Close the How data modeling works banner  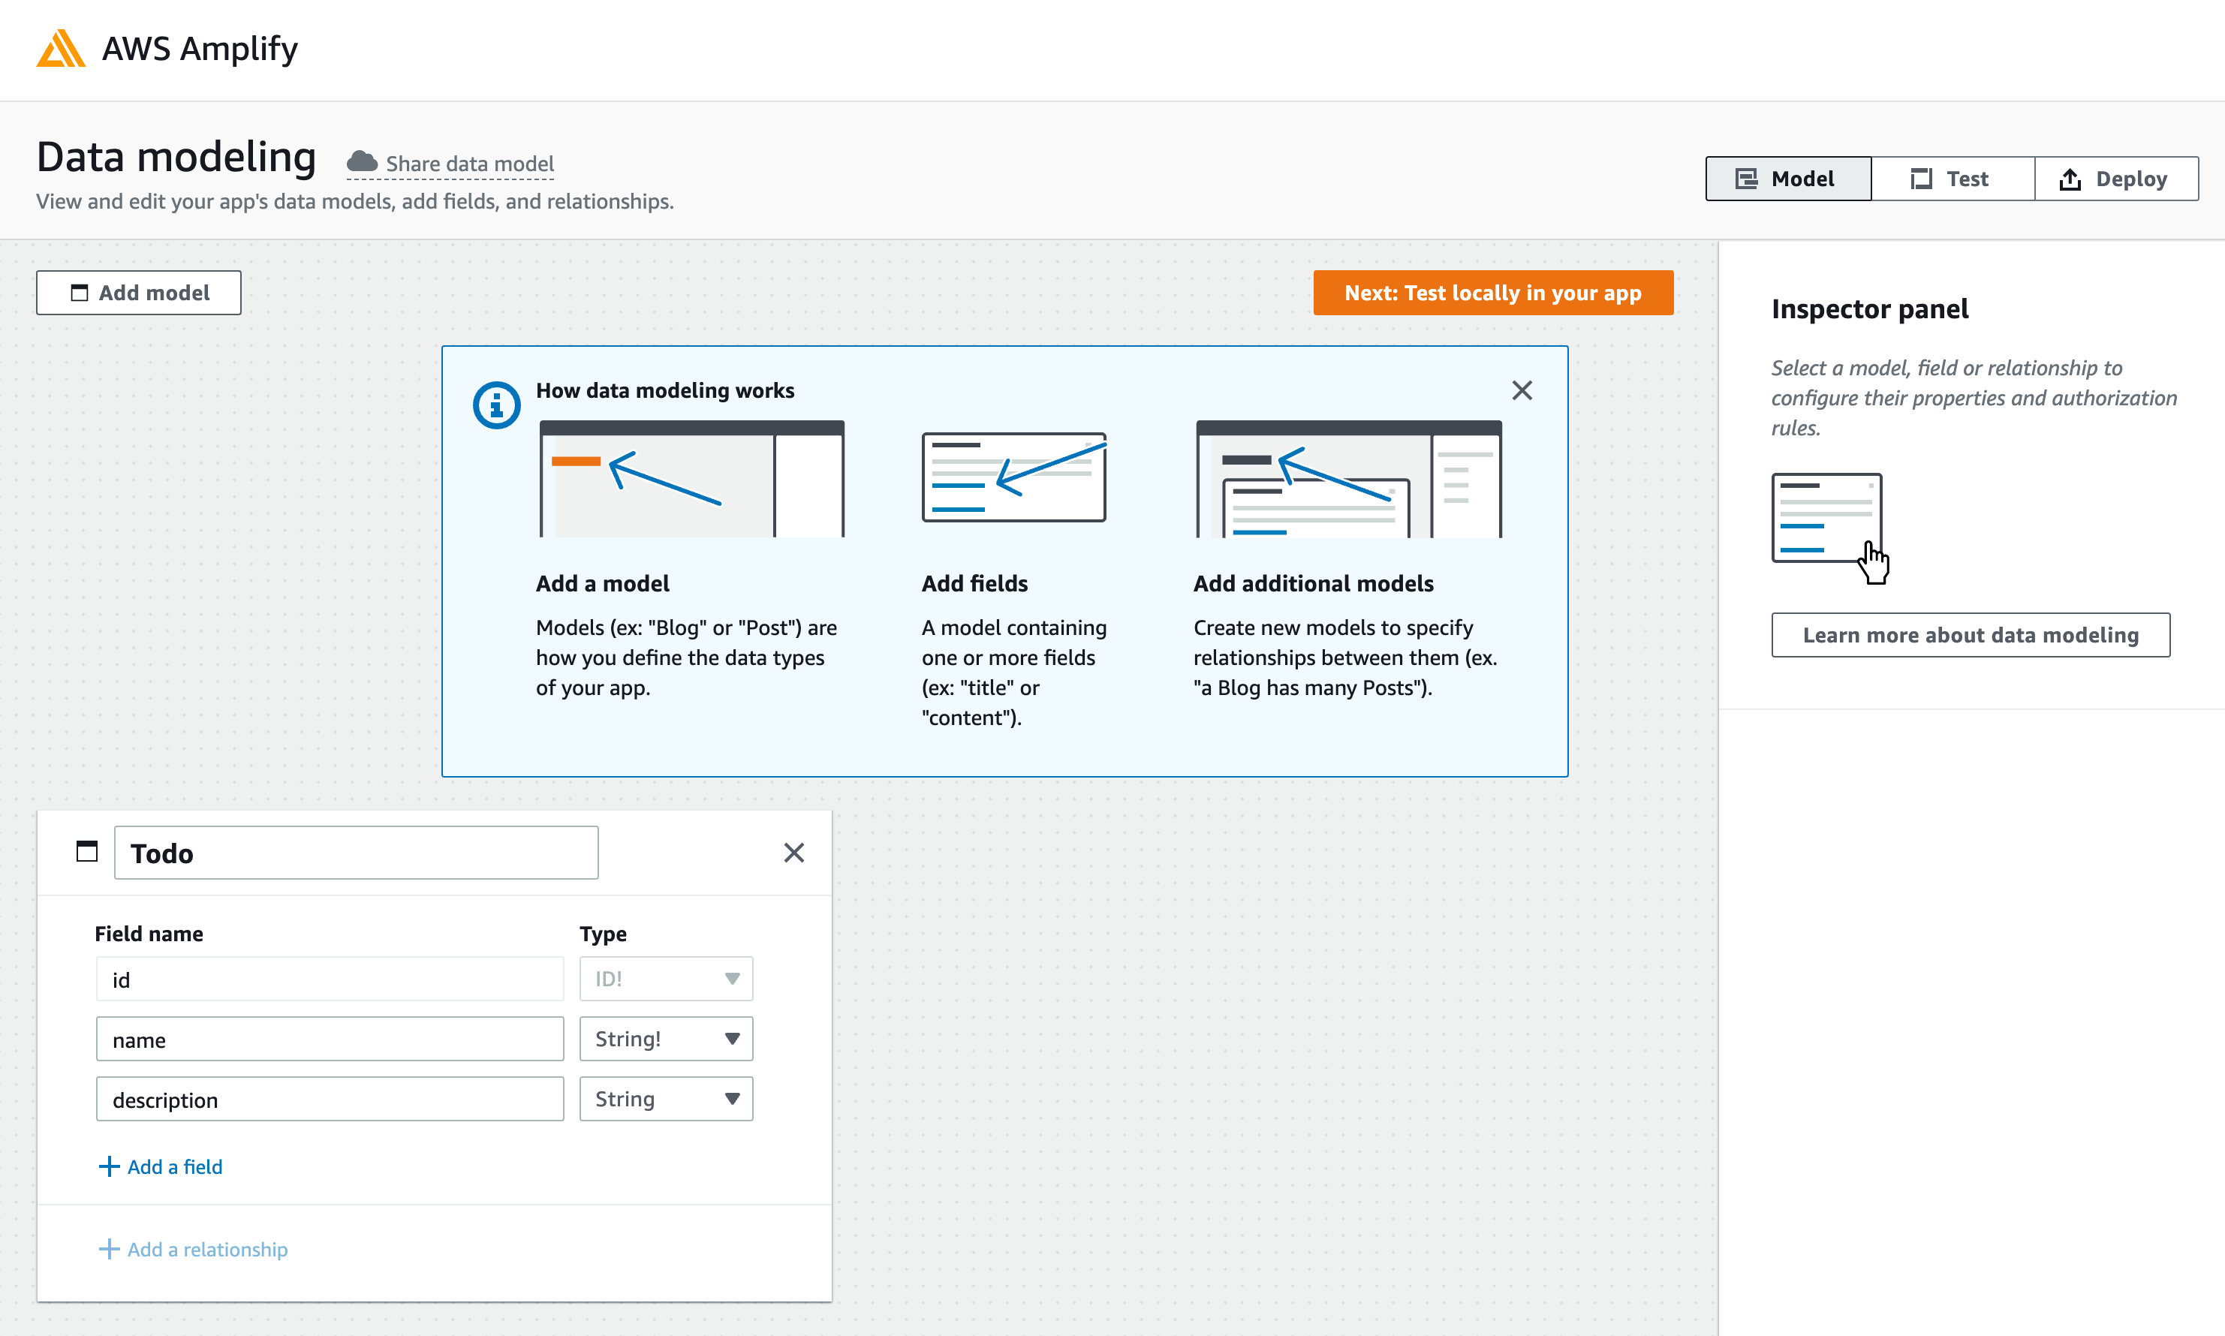point(1522,391)
